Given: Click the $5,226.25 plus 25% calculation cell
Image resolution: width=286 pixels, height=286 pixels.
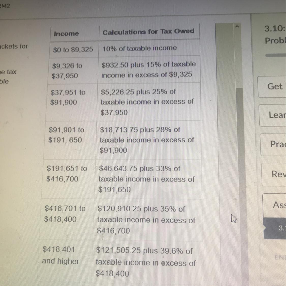Looking at the screenshot, I should tap(149, 102).
